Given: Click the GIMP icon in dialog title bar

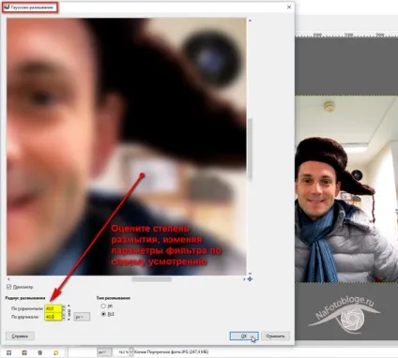Looking at the screenshot, I should point(7,7).
